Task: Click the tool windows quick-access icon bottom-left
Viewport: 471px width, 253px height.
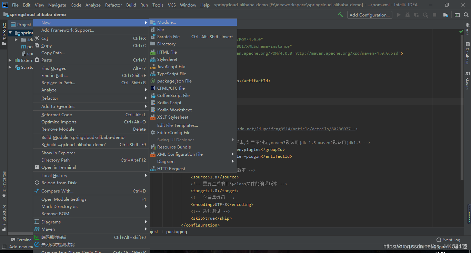Action: [4, 246]
